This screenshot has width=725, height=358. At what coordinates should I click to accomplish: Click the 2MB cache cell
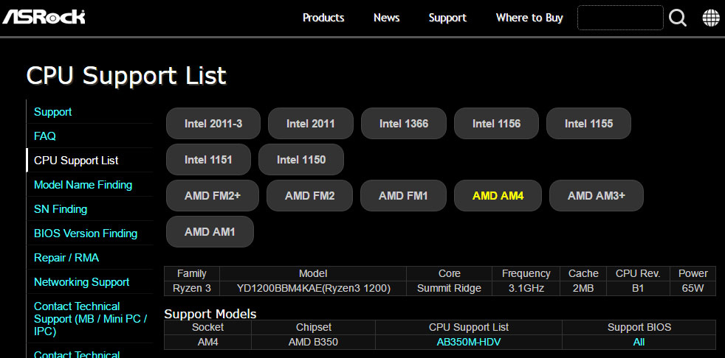click(583, 288)
